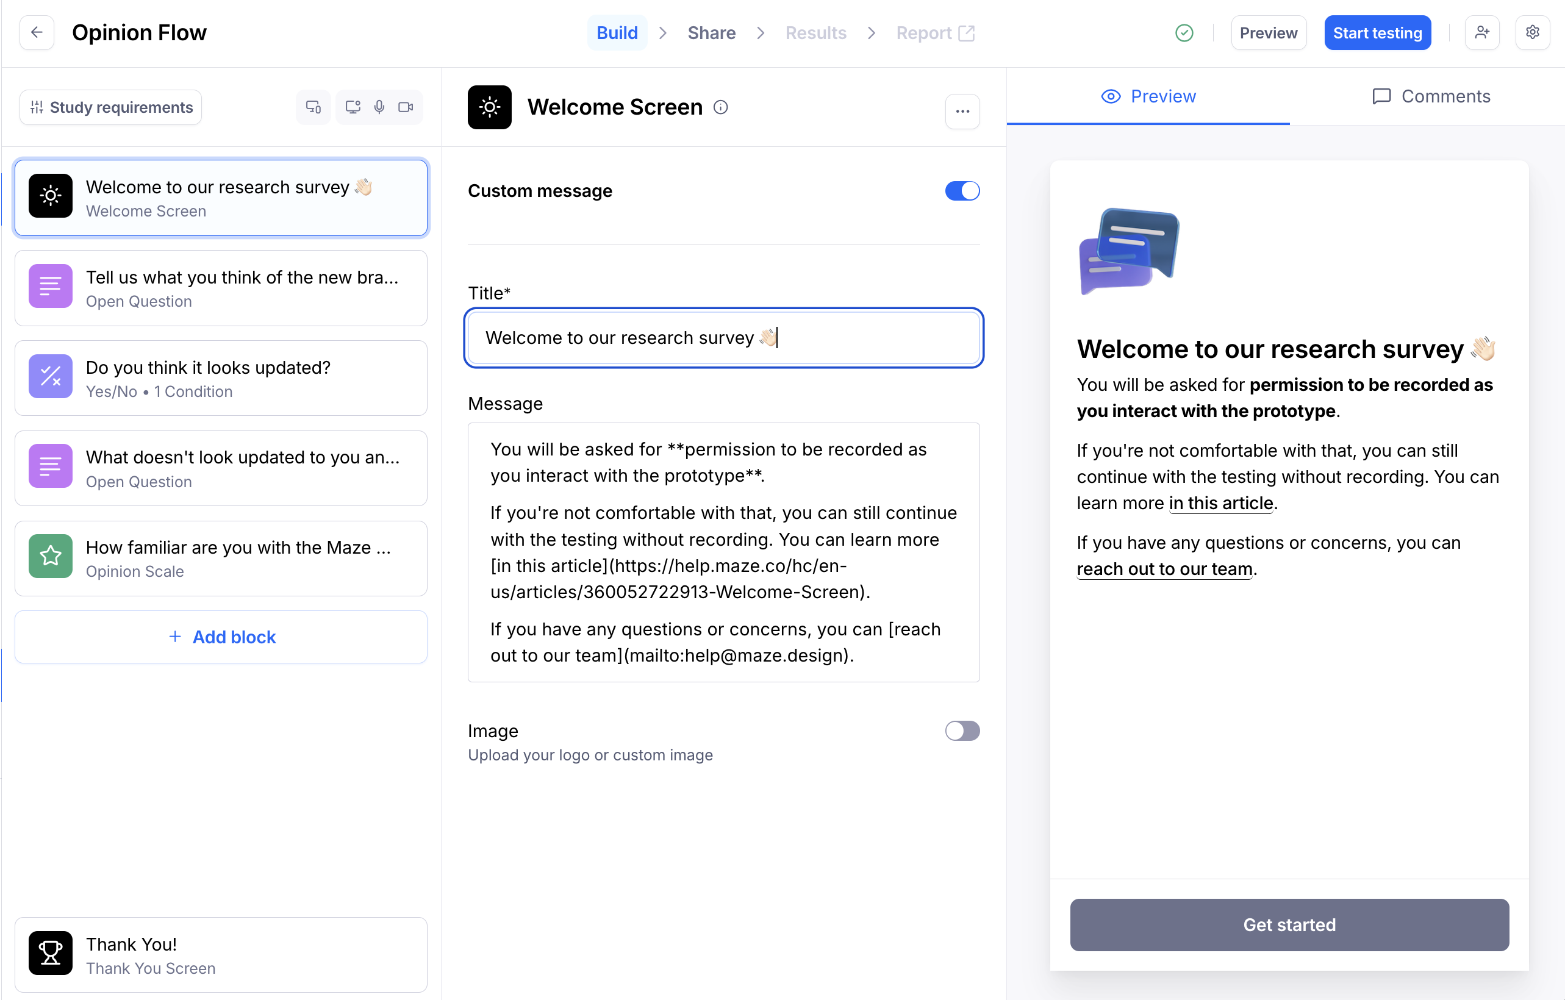1565x1000 pixels.
Task: Switch to the Comments tab
Action: click(1430, 96)
